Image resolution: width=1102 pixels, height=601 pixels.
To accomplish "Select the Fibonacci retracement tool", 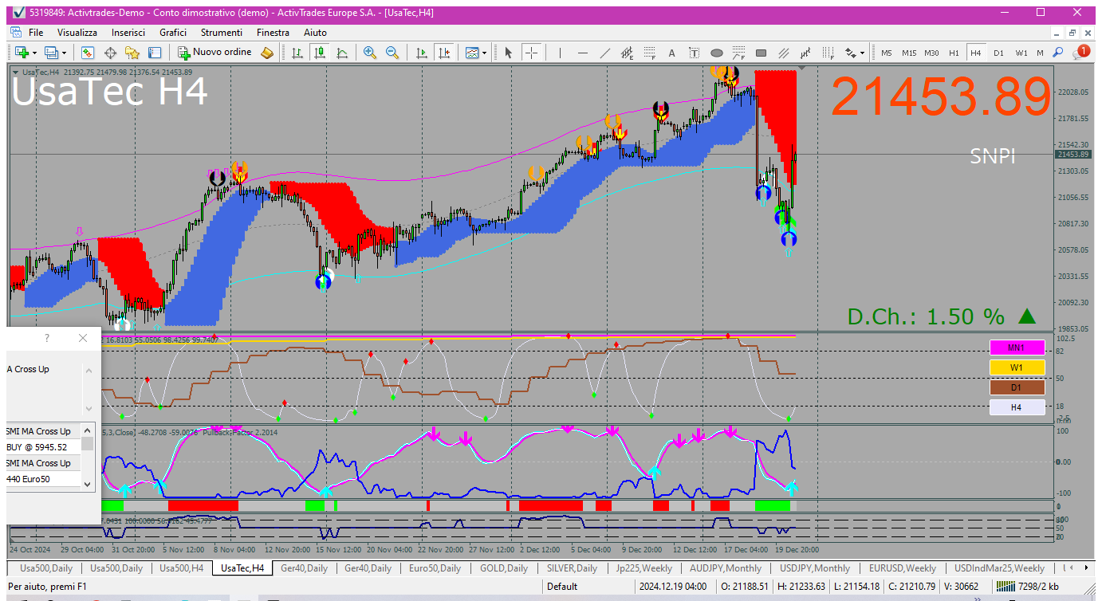I will (650, 53).
